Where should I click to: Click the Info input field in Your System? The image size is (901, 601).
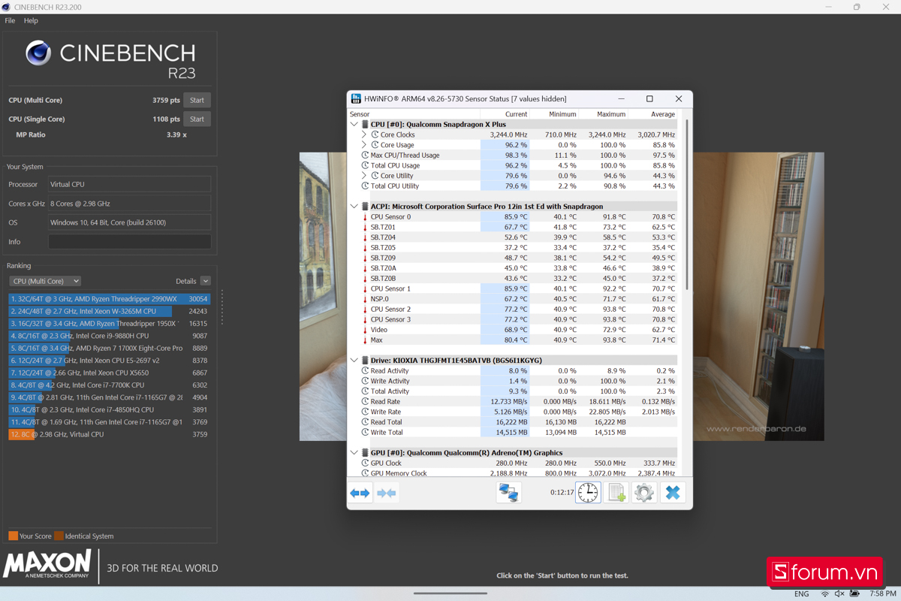(129, 242)
